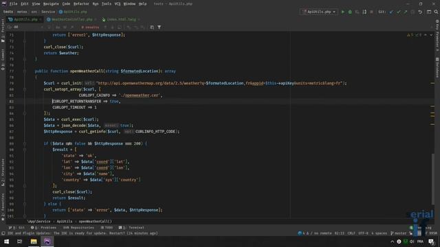Change file encoding UTF-8 in status bar
Image resolution: width=440 pixels, height=247 pixels.
pos(363,233)
